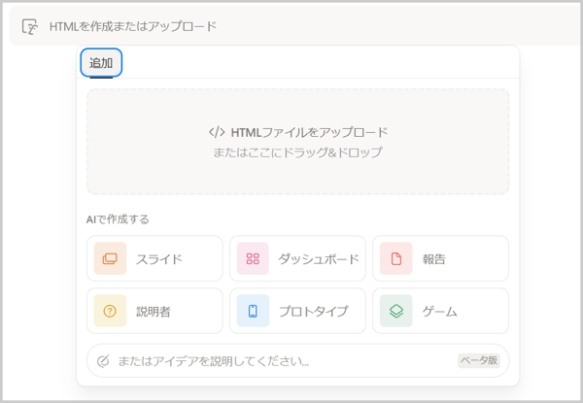
Task: Choose the ダッシュボード creation option
Action: pyautogui.click(x=297, y=258)
